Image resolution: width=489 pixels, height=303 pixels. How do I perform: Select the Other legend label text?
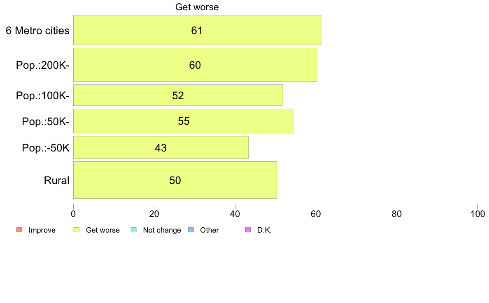pyautogui.click(x=209, y=230)
